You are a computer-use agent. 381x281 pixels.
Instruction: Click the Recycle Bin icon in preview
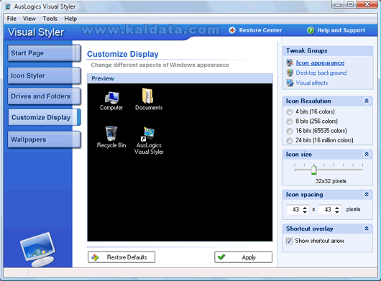[x=111, y=134]
